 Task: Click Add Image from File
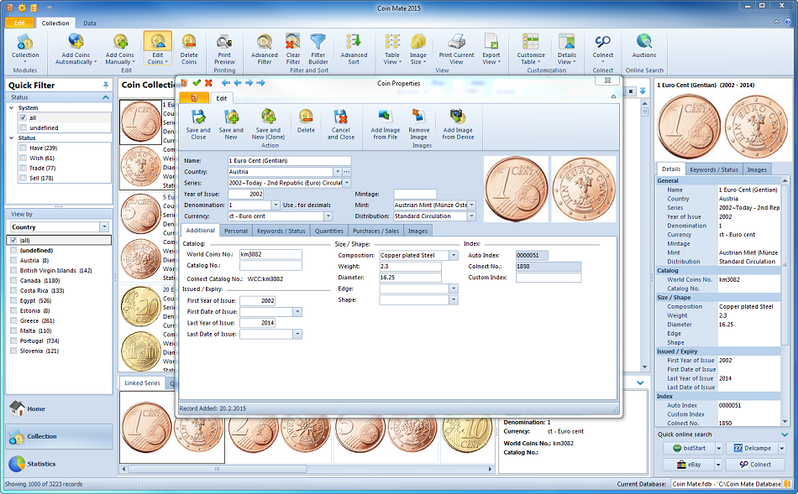click(x=386, y=124)
